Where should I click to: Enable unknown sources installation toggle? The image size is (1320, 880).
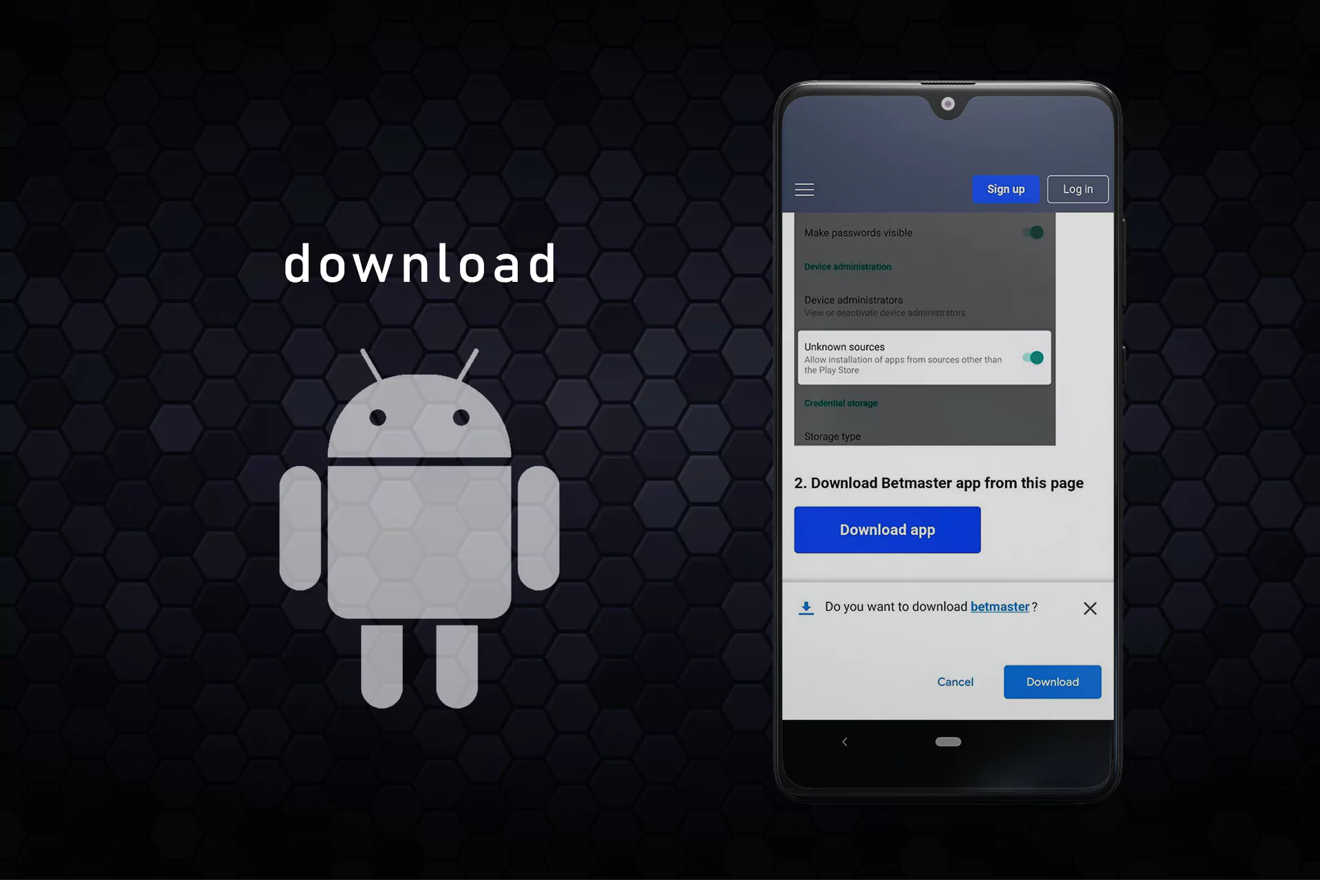point(1033,357)
